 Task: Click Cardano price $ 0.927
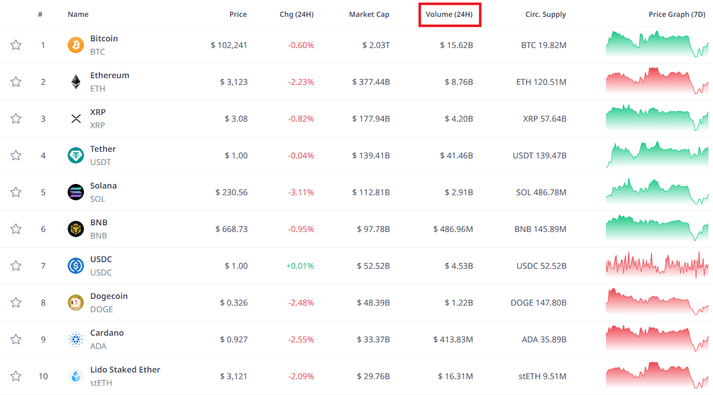tap(234, 339)
